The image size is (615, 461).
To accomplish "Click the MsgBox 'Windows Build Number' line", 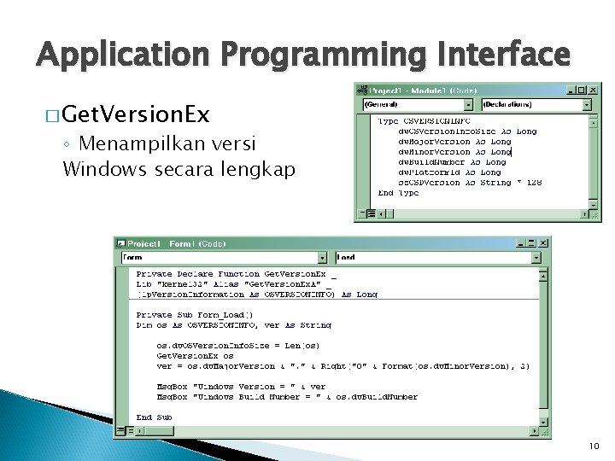I will [287, 397].
